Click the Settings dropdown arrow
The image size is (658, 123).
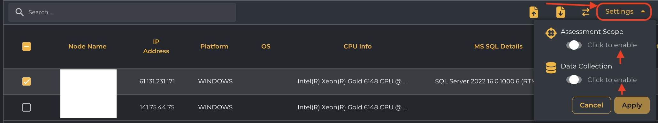point(643,12)
